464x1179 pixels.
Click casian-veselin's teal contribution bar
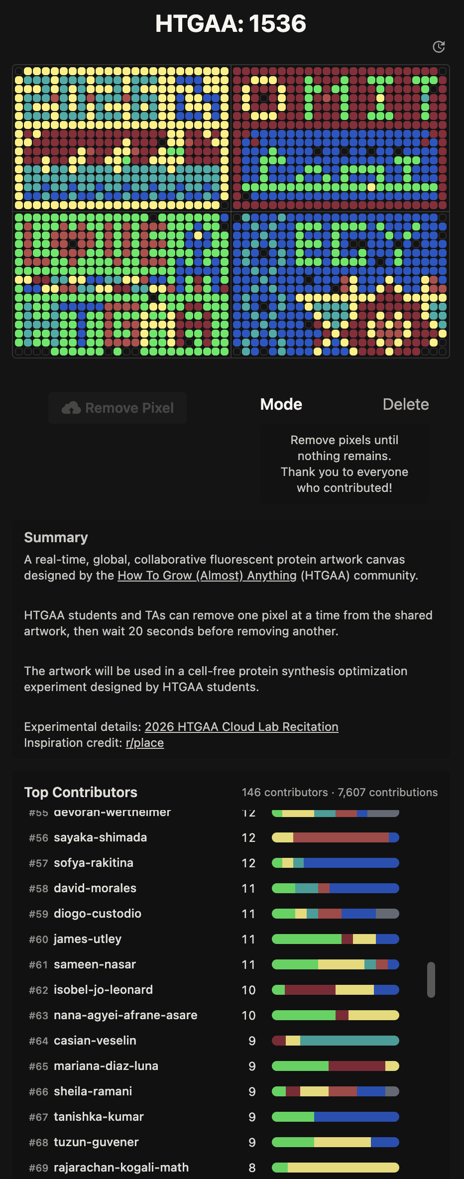(x=349, y=1041)
